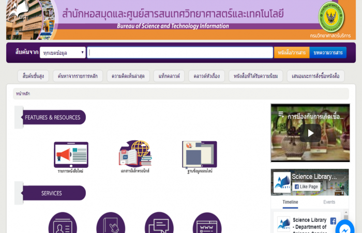Open the Messenger chat bubble

(345, 228)
